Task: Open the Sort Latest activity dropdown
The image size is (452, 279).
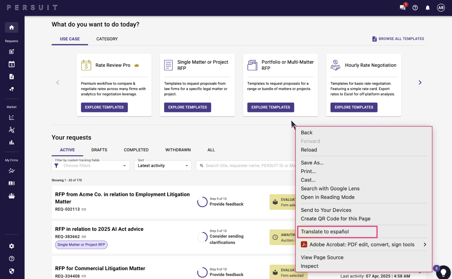Action: tap(163, 166)
